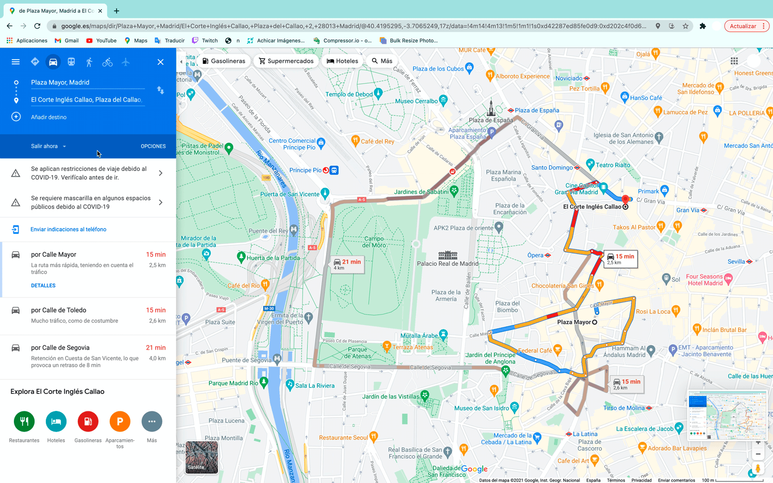
Task: Open the Street View pegman
Action: coord(758,469)
